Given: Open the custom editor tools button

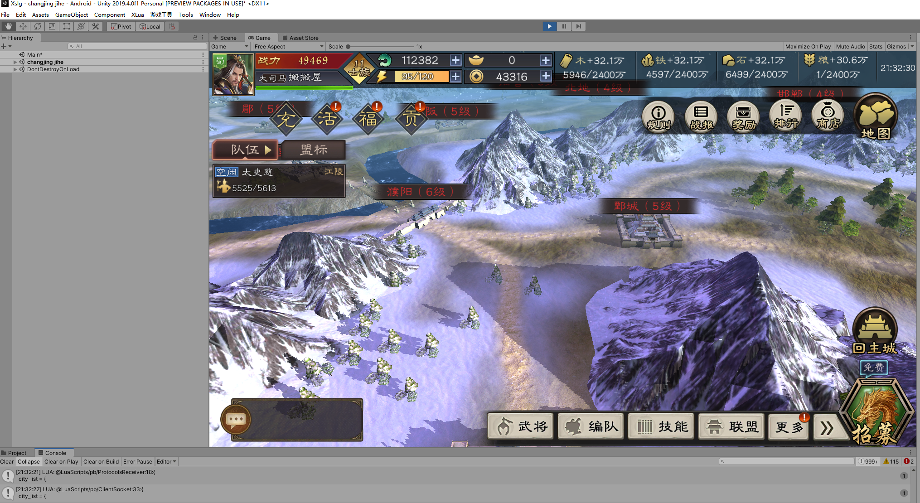Looking at the screenshot, I should pyautogui.click(x=96, y=26).
